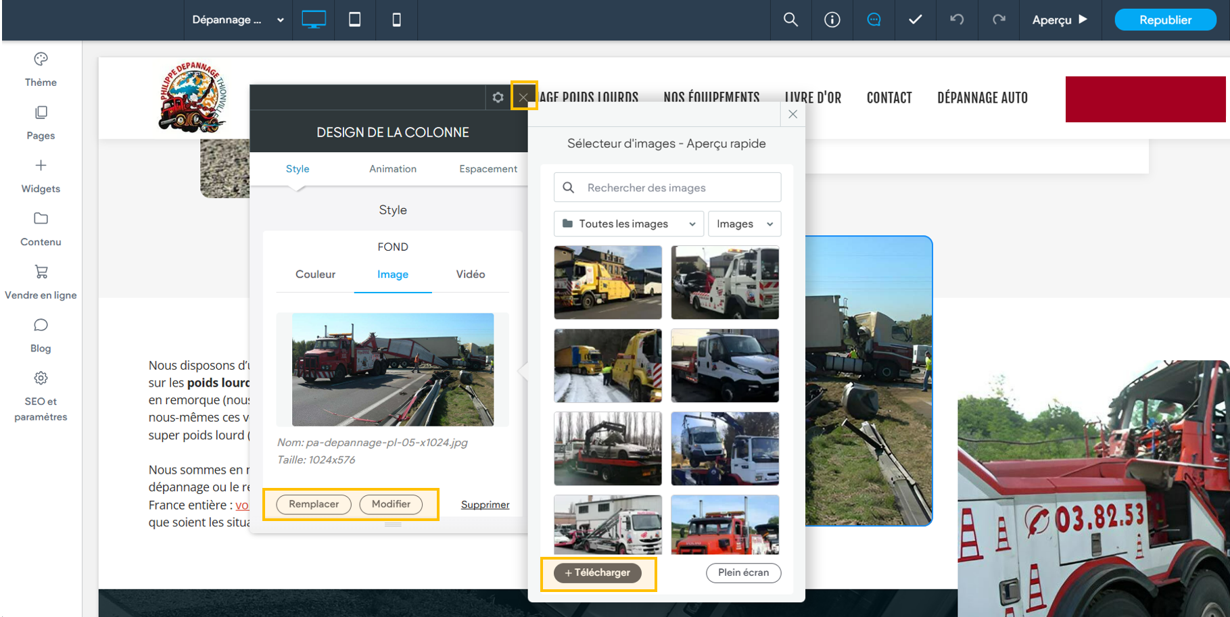1230x617 pixels.
Task: Click the red tow truck photo on page
Action: [1093, 488]
